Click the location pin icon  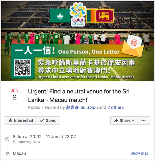click(7, 153)
